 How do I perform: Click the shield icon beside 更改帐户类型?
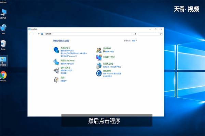coord(104,52)
